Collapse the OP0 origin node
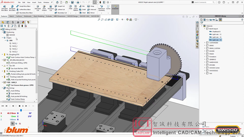This screenshot has height=137, width=244. [x=5, y=41]
